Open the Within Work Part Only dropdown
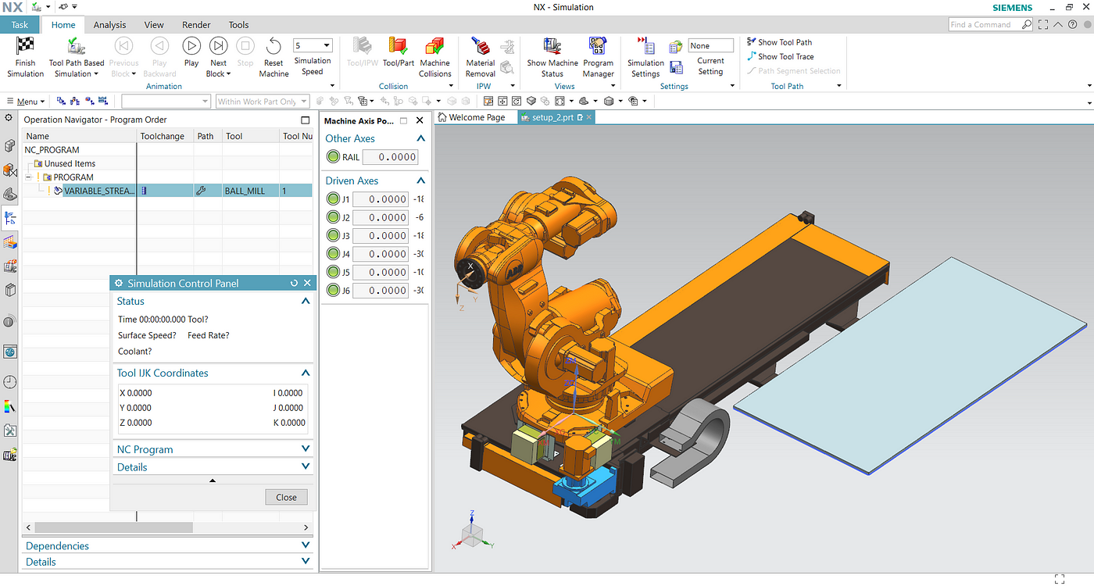Screen dimensions: 1094x586 (x=263, y=102)
